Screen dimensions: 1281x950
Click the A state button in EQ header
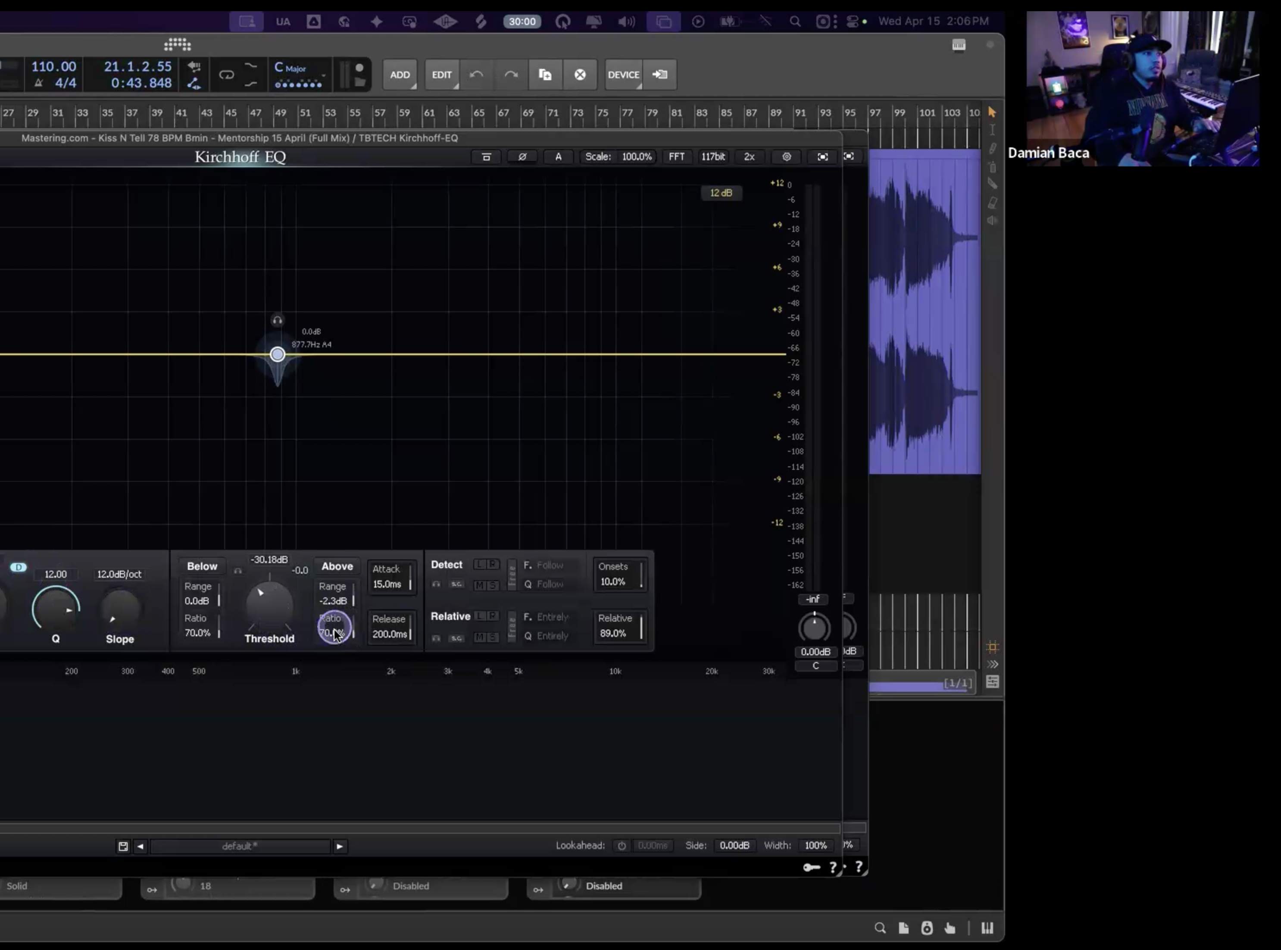coord(558,156)
